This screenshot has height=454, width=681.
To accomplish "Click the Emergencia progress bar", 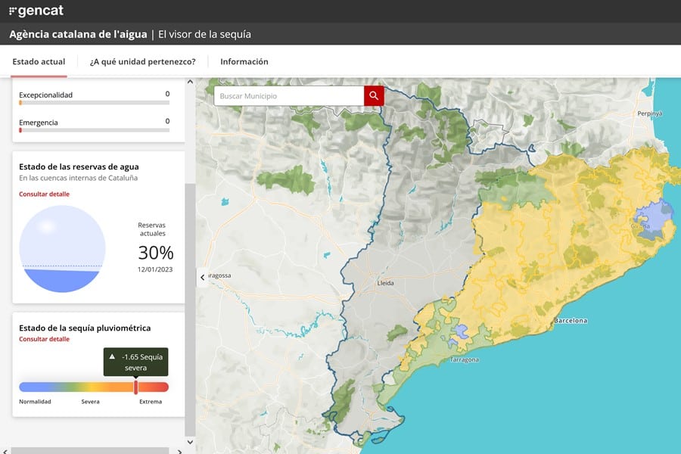I will pos(94,130).
